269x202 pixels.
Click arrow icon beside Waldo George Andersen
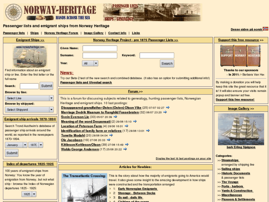pyautogui.click(x=125, y=149)
